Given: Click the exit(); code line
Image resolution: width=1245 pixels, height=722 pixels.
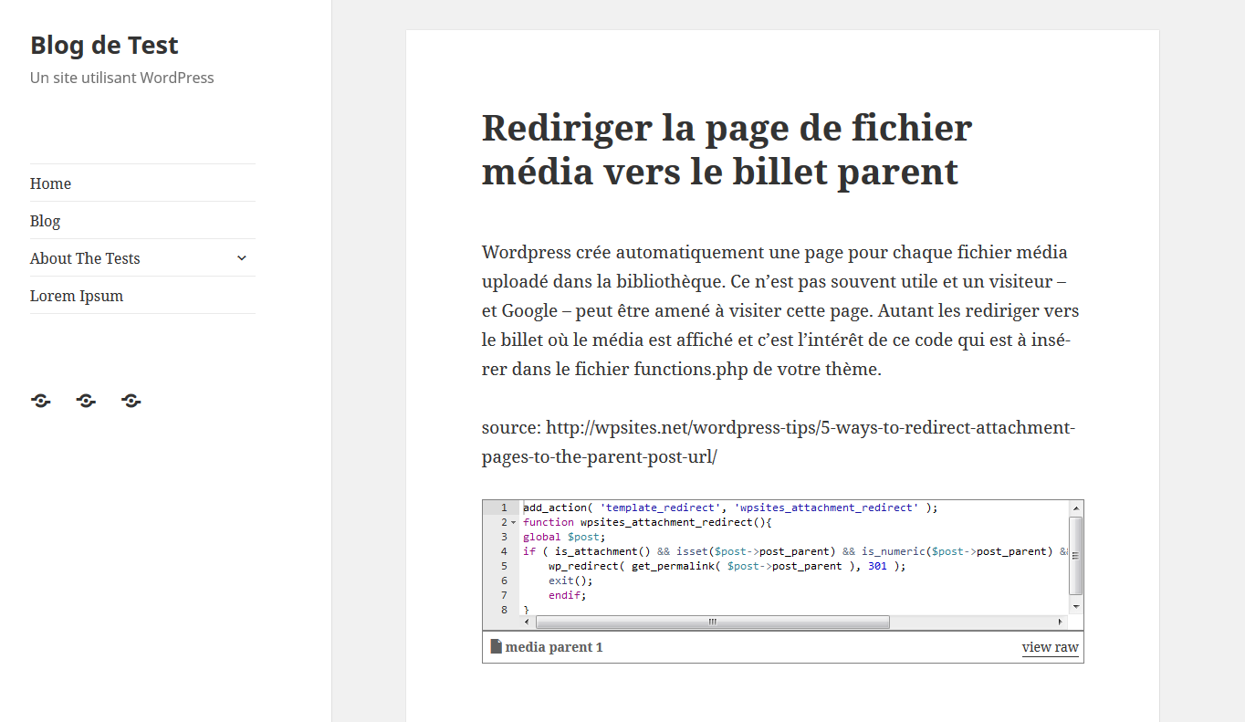Looking at the screenshot, I should tap(570, 581).
